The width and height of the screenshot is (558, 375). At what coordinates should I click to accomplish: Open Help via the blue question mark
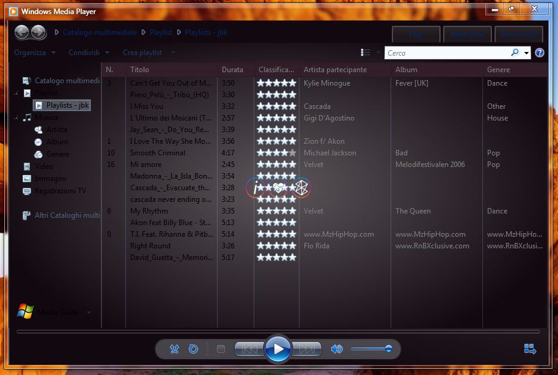[540, 53]
